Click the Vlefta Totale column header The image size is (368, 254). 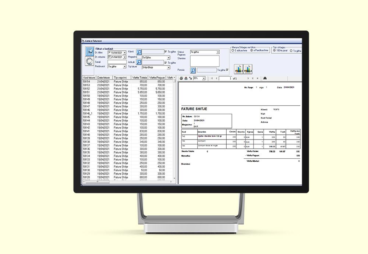tap(138, 78)
